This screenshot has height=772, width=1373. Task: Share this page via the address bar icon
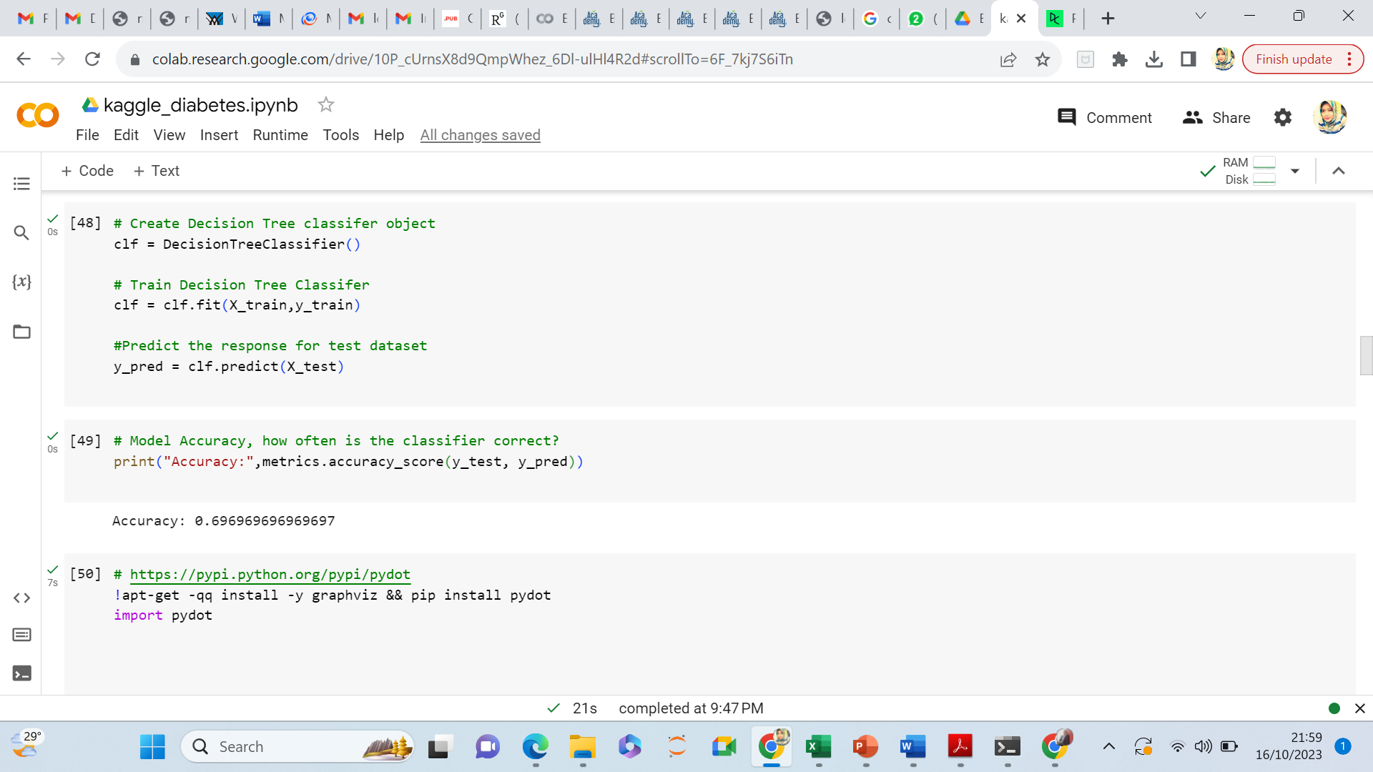pyautogui.click(x=1008, y=60)
